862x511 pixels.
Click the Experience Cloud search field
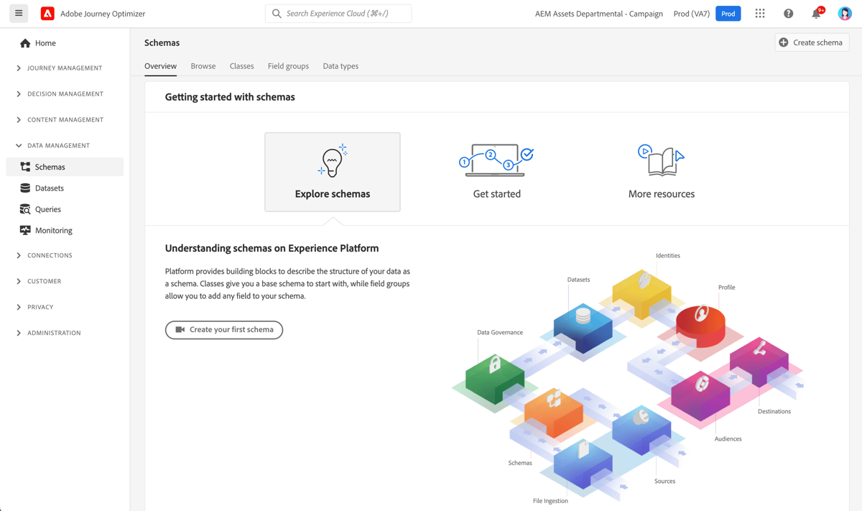coord(338,13)
